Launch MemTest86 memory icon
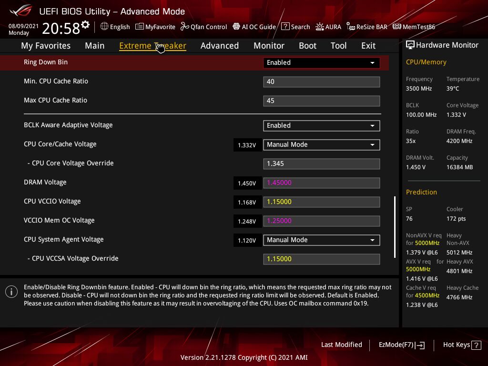Screen dimensions: 488x366 pyautogui.click(x=397, y=27)
